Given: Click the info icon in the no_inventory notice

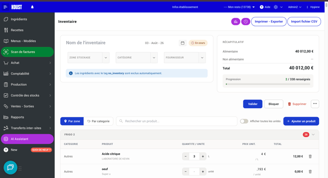Looking at the screenshot, I should click(70, 73).
